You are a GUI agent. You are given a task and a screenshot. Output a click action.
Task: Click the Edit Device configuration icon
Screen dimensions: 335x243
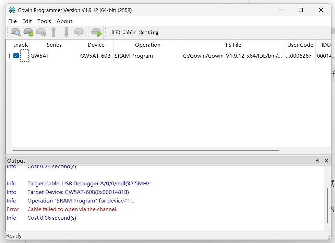click(79, 32)
